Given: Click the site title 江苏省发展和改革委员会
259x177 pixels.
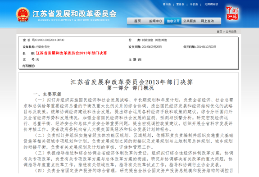Looking at the screenshot, I should coord(74,14).
